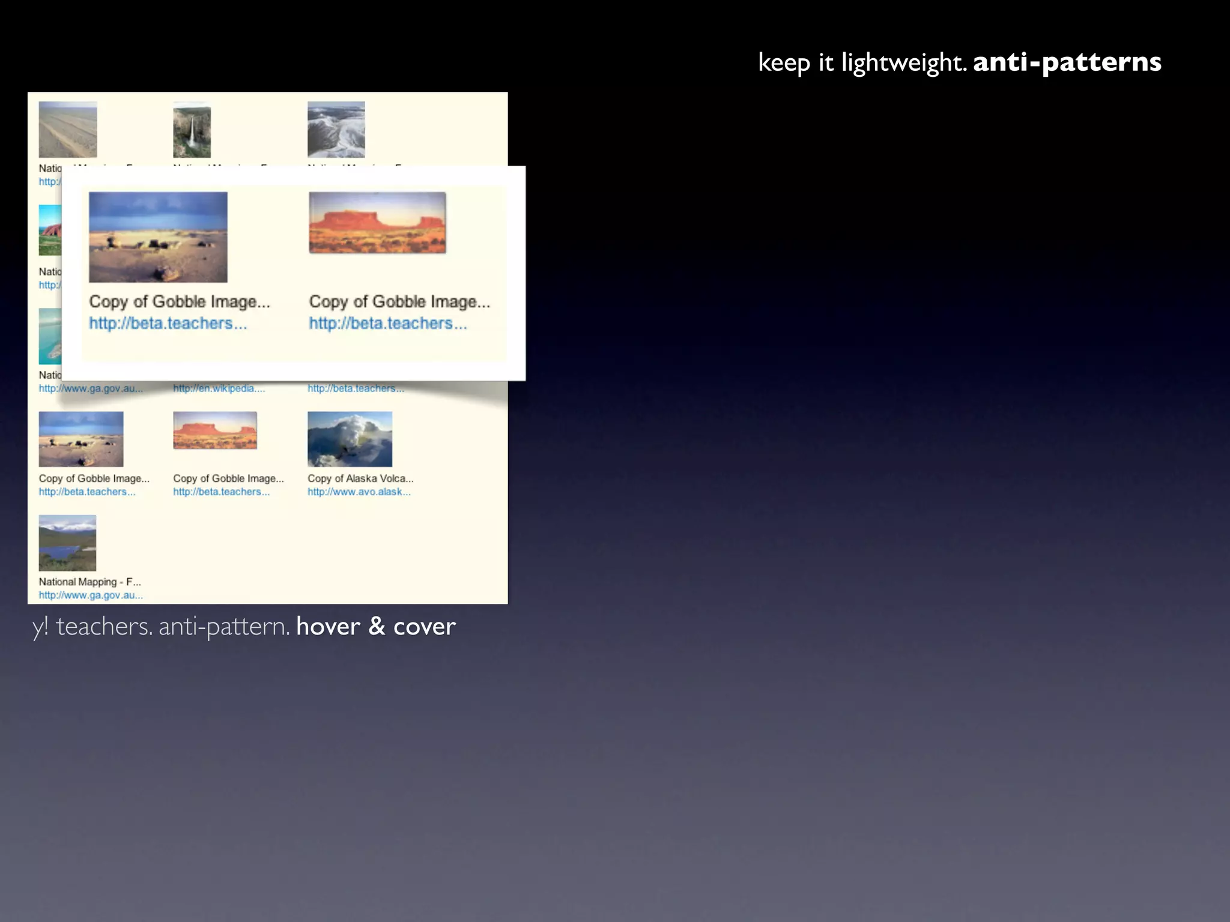Open the beta.teachers link under the small desert thumbnail
1230x922 pixels.
(87, 492)
